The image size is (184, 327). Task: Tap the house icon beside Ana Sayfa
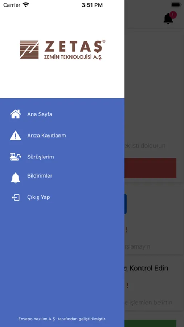(x=15, y=114)
